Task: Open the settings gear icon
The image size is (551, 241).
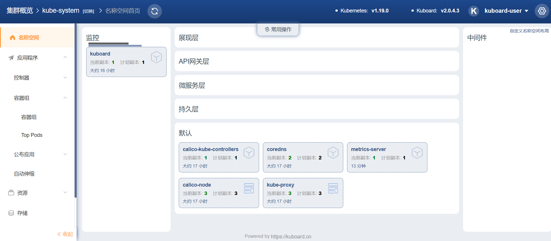Action: (x=542, y=11)
